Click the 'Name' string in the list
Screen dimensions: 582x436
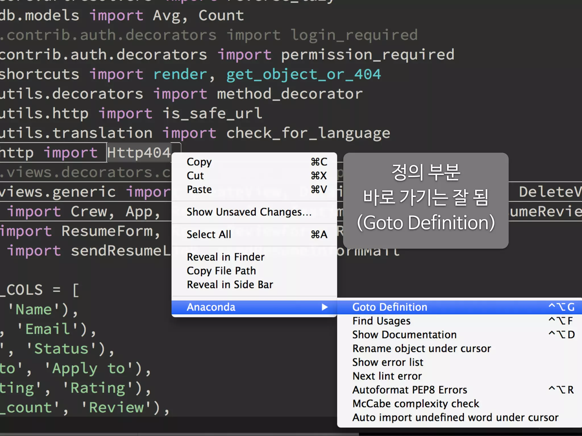[x=34, y=310]
